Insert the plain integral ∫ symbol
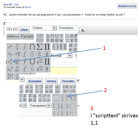Screen dimensions: 140x128 tap(25, 47)
